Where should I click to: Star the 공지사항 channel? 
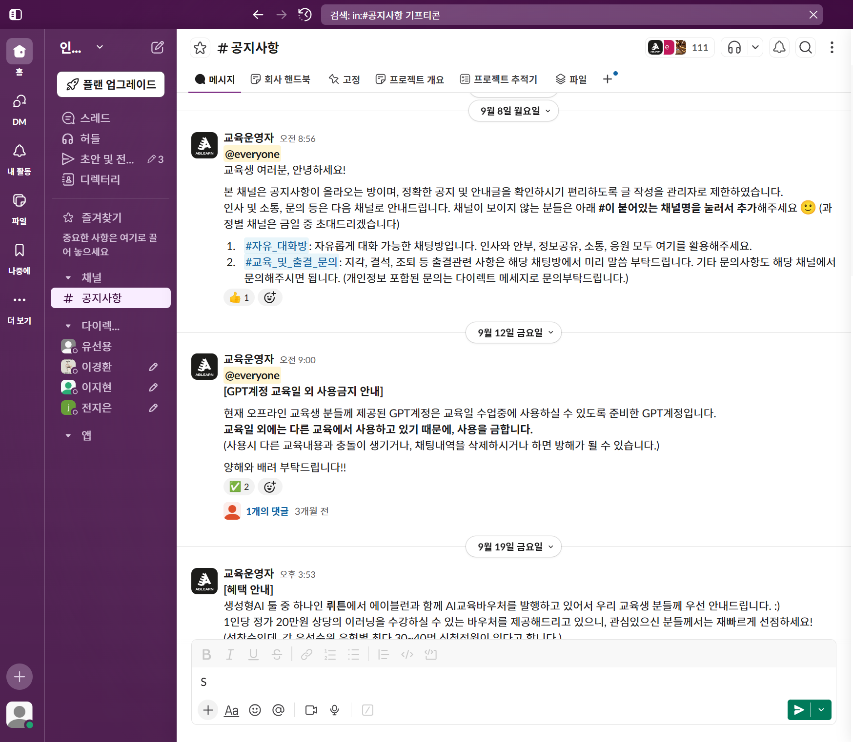click(x=200, y=48)
